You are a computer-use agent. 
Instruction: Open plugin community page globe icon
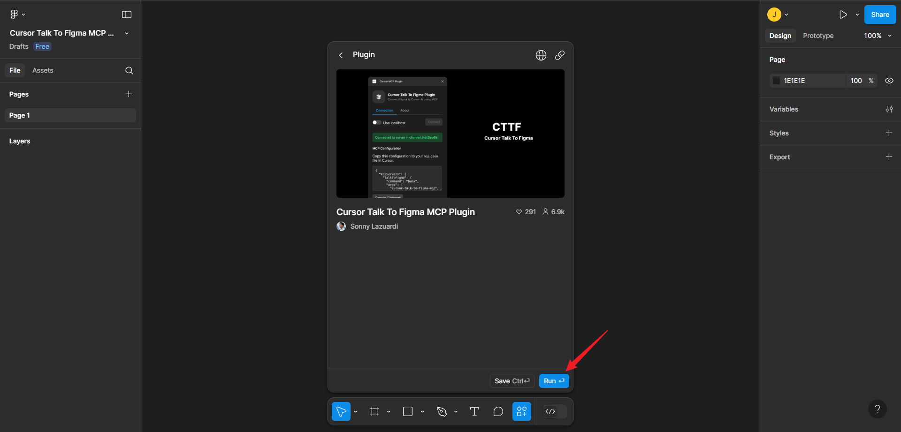pyautogui.click(x=541, y=55)
